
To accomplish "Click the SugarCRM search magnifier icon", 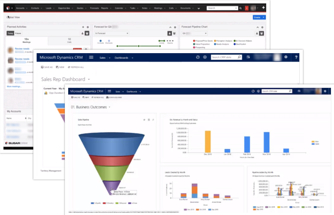I will [240, 8].
